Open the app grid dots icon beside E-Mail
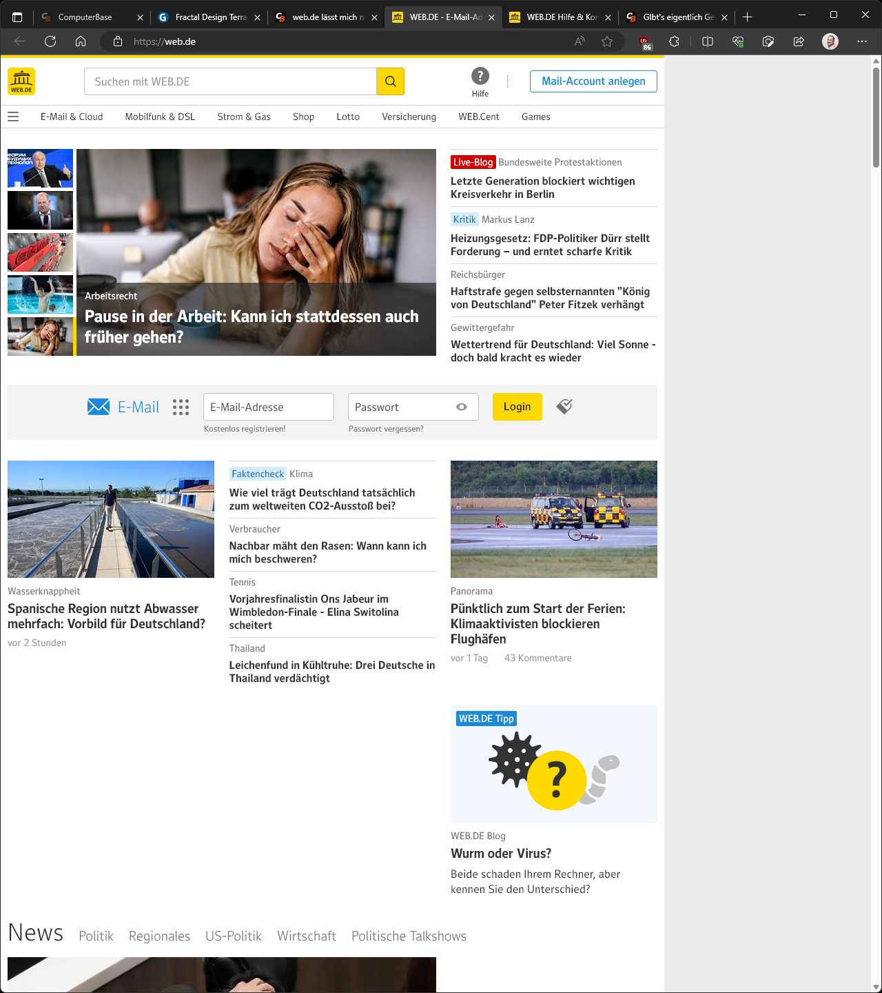Viewport: 882px width, 993px height. click(x=181, y=407)
